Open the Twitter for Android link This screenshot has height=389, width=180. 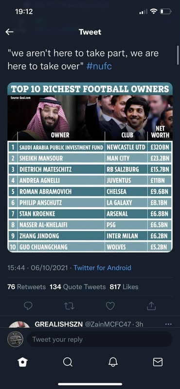(102, 268)
